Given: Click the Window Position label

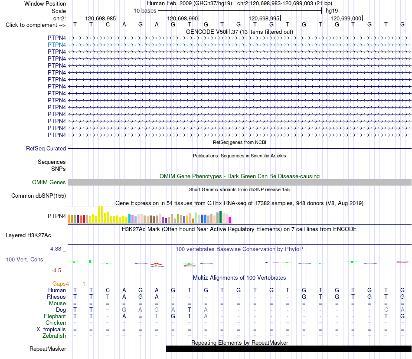Looking at the screenshot, I should coord(45,3).
